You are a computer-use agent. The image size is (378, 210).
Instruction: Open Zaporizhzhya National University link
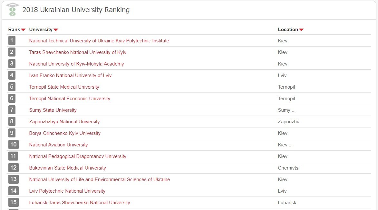pos(64,122)
